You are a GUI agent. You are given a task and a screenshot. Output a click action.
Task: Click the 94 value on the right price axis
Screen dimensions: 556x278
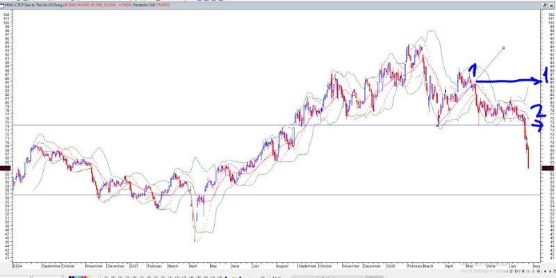550,47
